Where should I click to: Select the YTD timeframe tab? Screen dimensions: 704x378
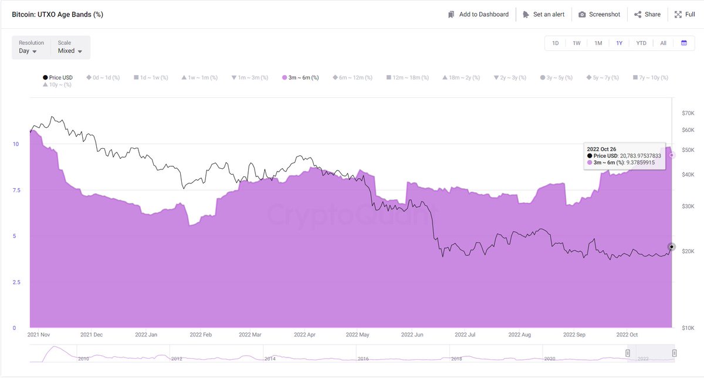pyautogui.click(x=641, y=43)
